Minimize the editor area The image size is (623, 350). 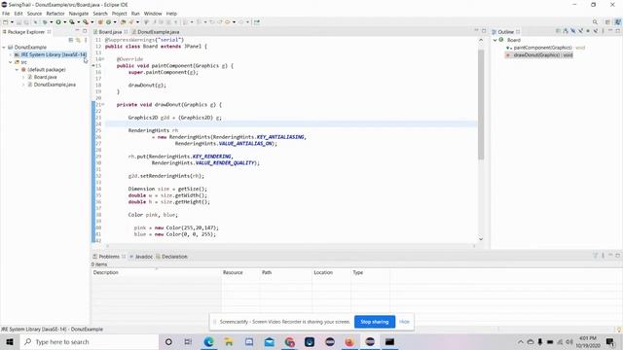pyautogui.click(x=476, y=31)
